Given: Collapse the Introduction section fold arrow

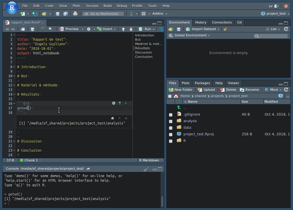Looking at the screenshot, I should [x=14, y=67].
